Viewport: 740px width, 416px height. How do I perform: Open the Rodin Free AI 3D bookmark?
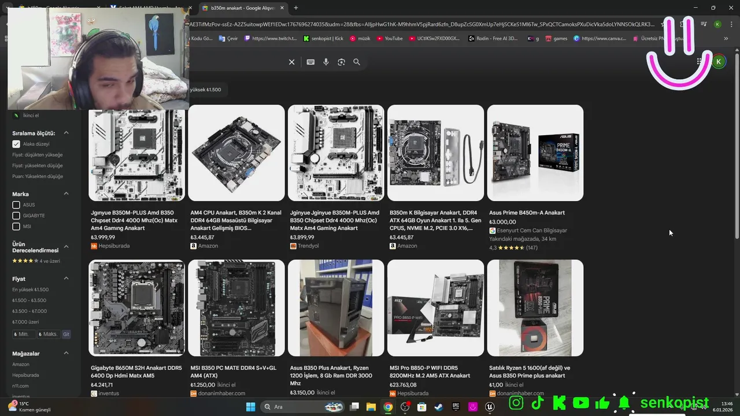click(493, 39)
